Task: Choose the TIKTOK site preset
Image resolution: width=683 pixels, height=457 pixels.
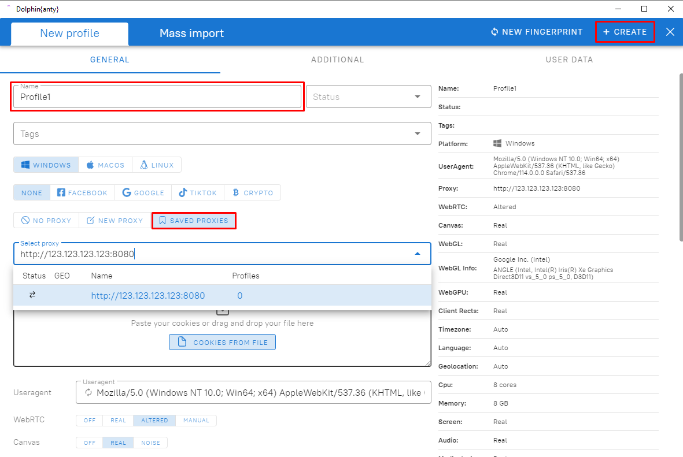Action: point(198,192)
